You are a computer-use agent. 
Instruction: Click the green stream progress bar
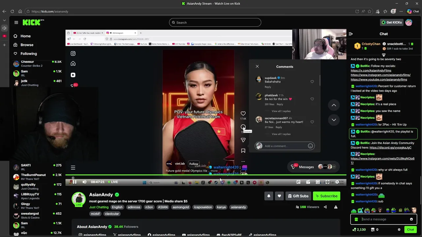click(x=206, y=175)
